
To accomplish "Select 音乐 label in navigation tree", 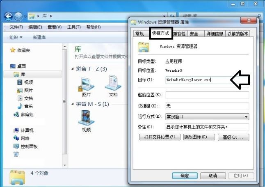I will point(29,106).
